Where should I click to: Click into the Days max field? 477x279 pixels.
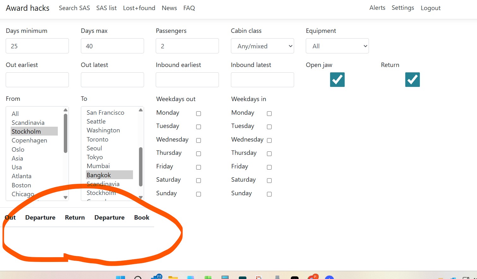(x=112, y=46)
